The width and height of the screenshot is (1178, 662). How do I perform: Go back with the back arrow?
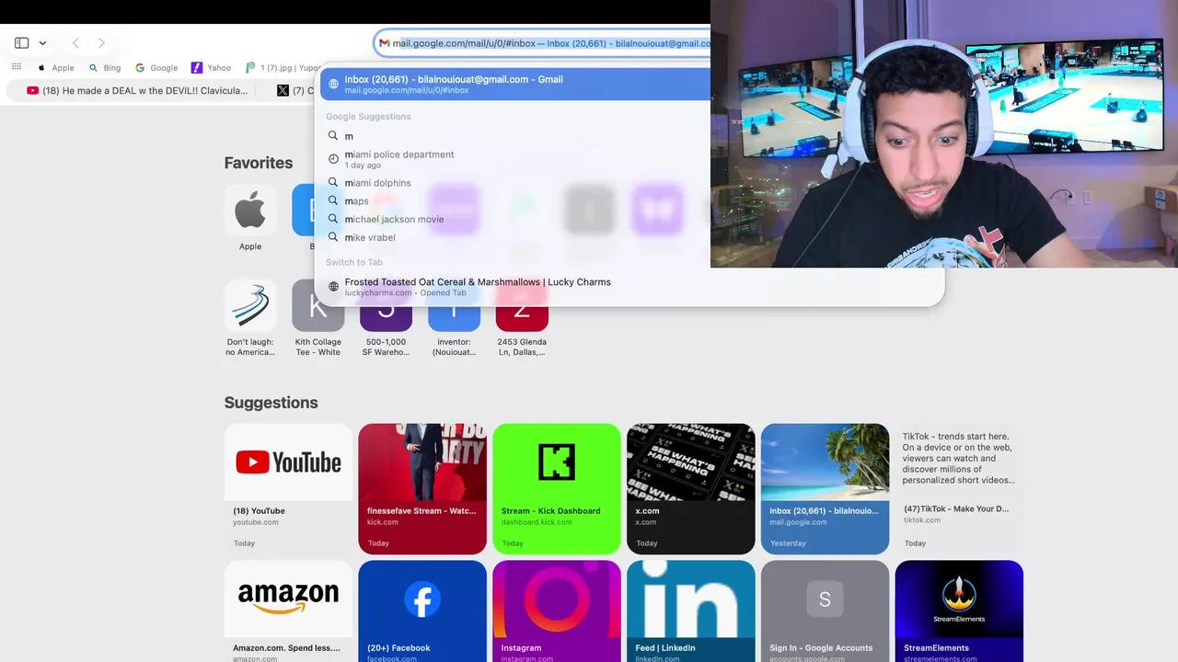tap(75, 43)
